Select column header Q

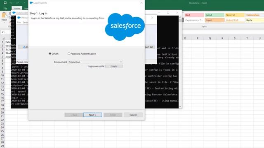210,38
